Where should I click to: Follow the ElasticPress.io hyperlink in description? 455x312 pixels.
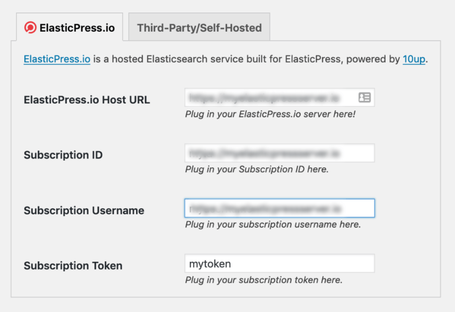coord(57,59)
